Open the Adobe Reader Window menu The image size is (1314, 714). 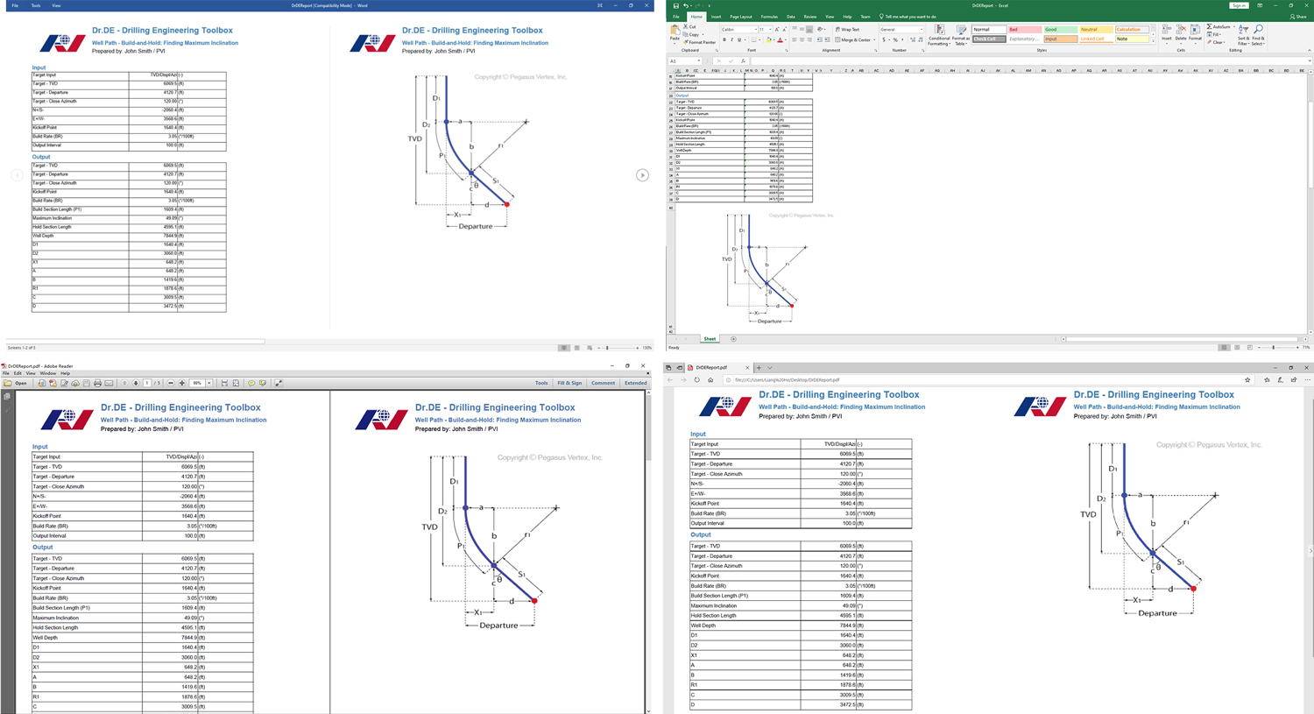coord(47,373)
